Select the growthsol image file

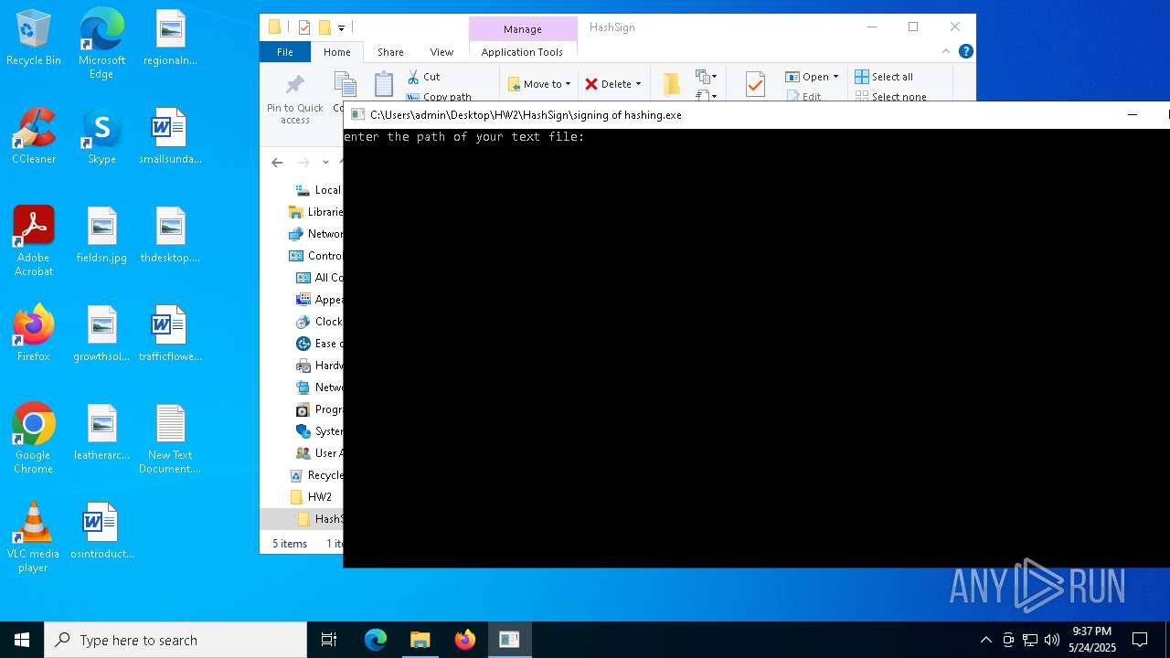[101, 334]
